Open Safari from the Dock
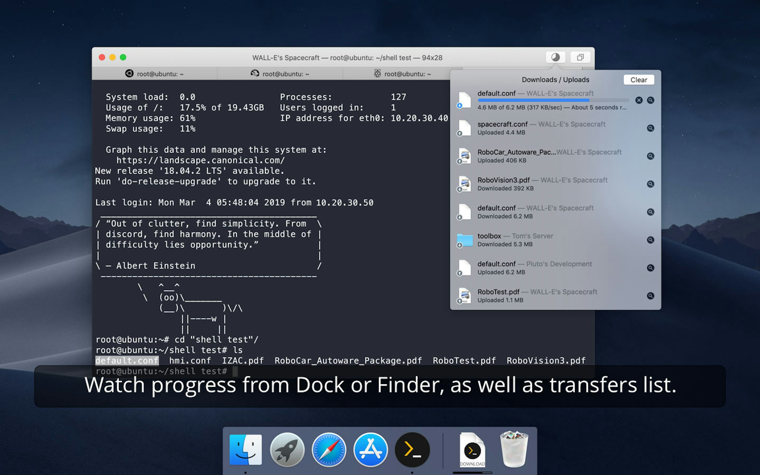Image resolution: width=760 pixels, height=475 pixels. pos(329,450)
